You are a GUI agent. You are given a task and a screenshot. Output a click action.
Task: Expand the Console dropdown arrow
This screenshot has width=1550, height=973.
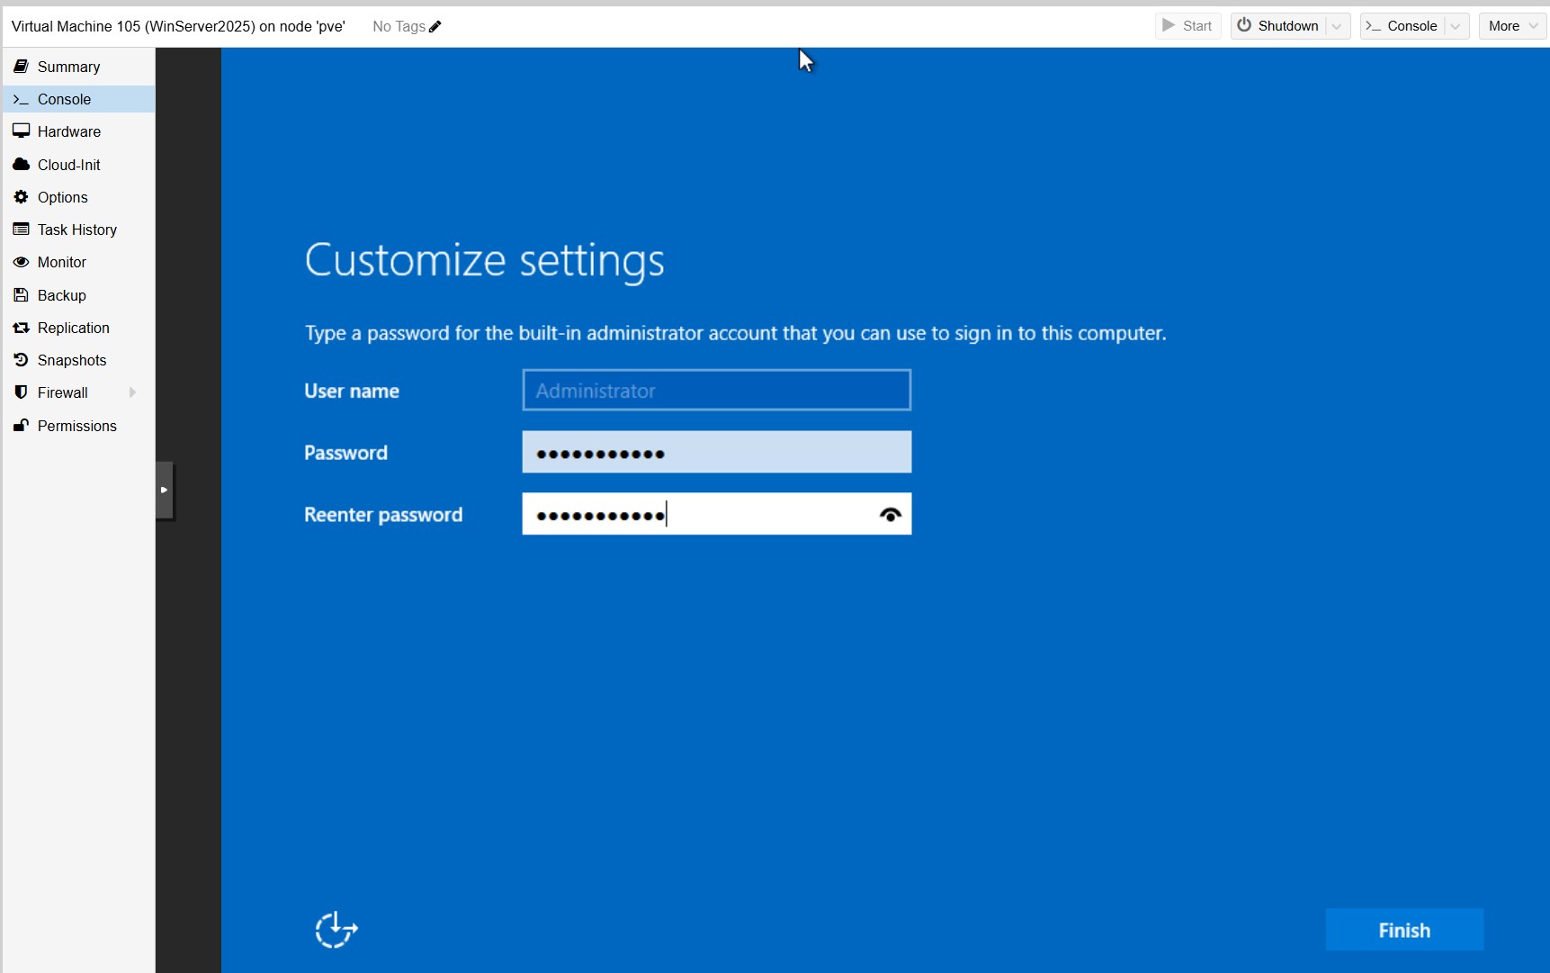1456,26
